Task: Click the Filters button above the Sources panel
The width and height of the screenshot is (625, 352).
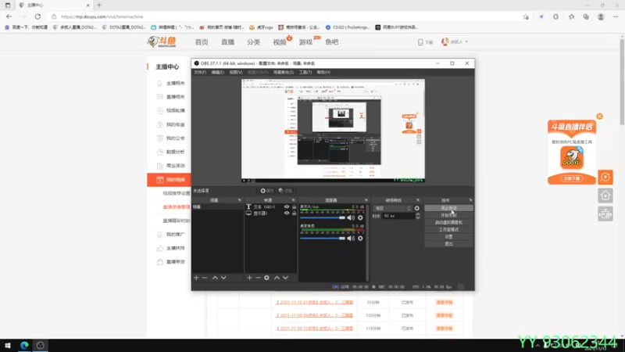Action: (x=285, y=191)
